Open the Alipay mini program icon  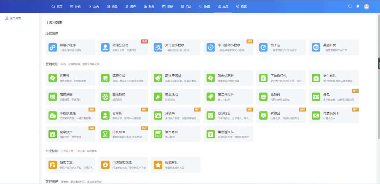[x=158, y=47]
